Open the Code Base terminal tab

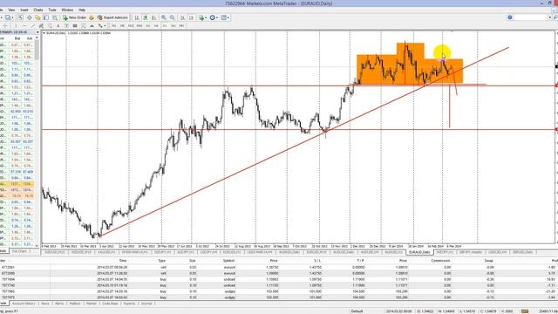click(x=110, y=304)
